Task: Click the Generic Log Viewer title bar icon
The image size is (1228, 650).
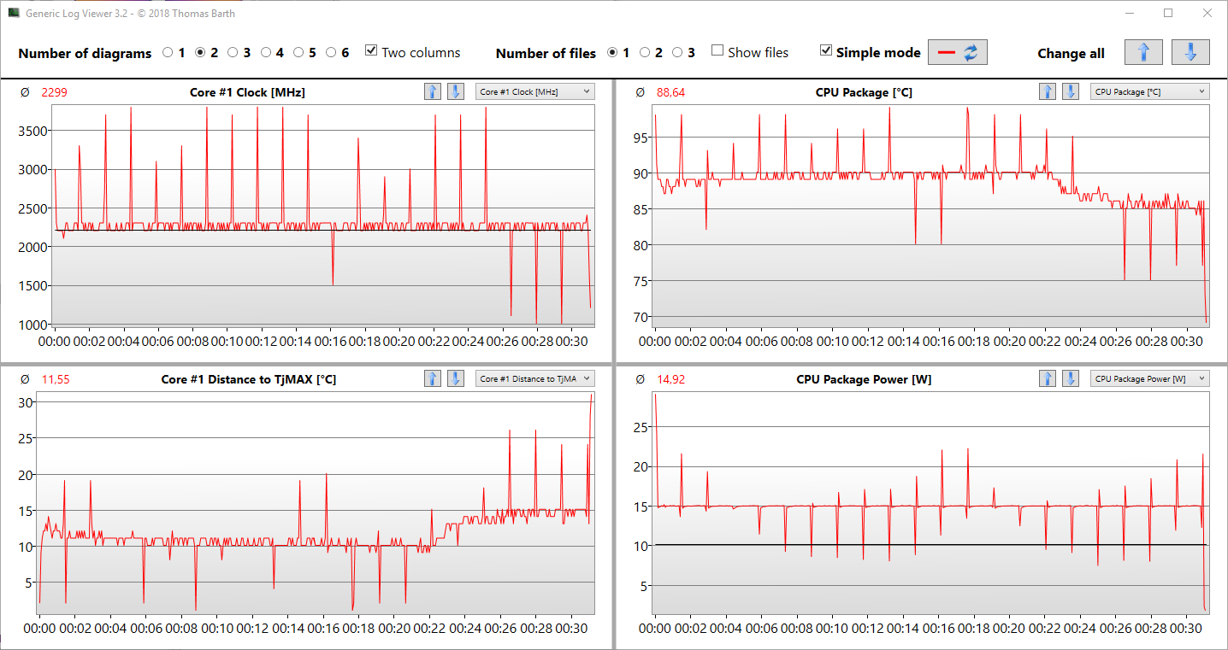Action: coord(14,13)
